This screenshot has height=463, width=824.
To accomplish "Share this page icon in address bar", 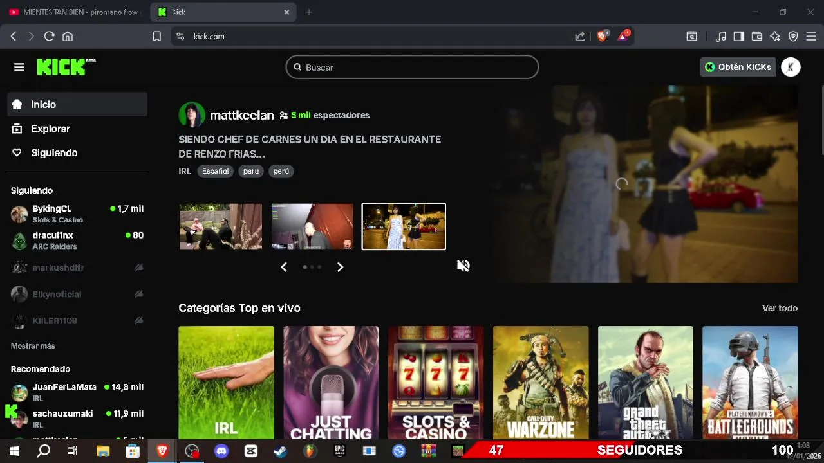I will click(580, 37).
